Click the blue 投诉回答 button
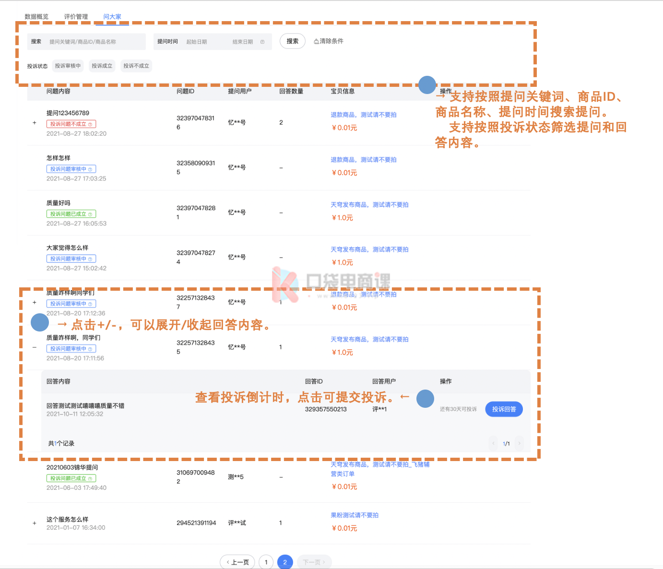663x569 pixels. (x=504, y=409)
